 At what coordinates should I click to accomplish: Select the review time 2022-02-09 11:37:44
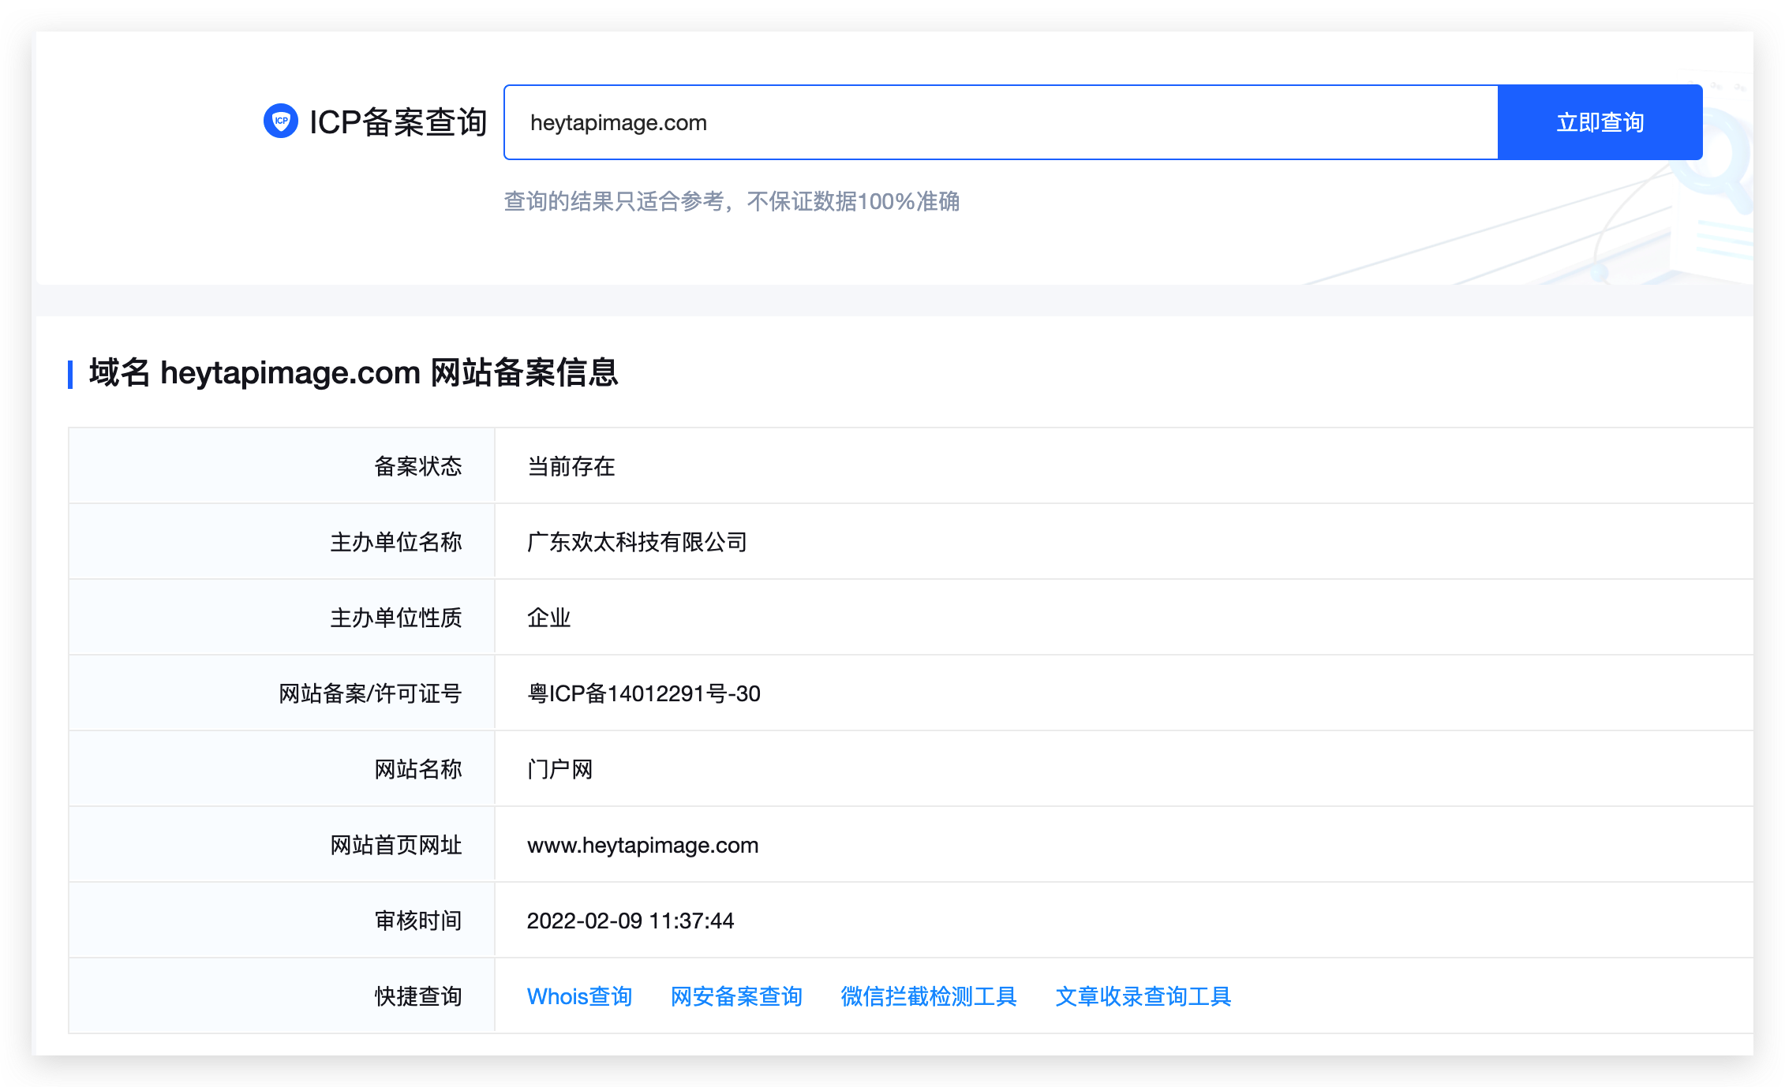pyautogui.click(x=630, y=921)
